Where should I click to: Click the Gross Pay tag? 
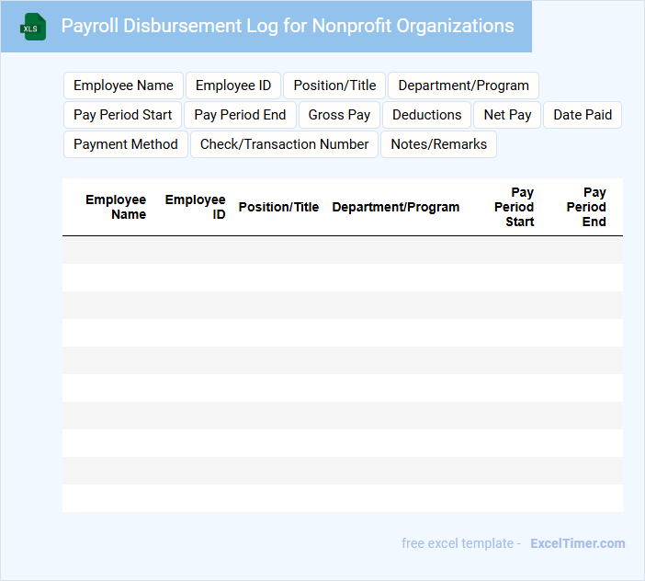[339, 115]
